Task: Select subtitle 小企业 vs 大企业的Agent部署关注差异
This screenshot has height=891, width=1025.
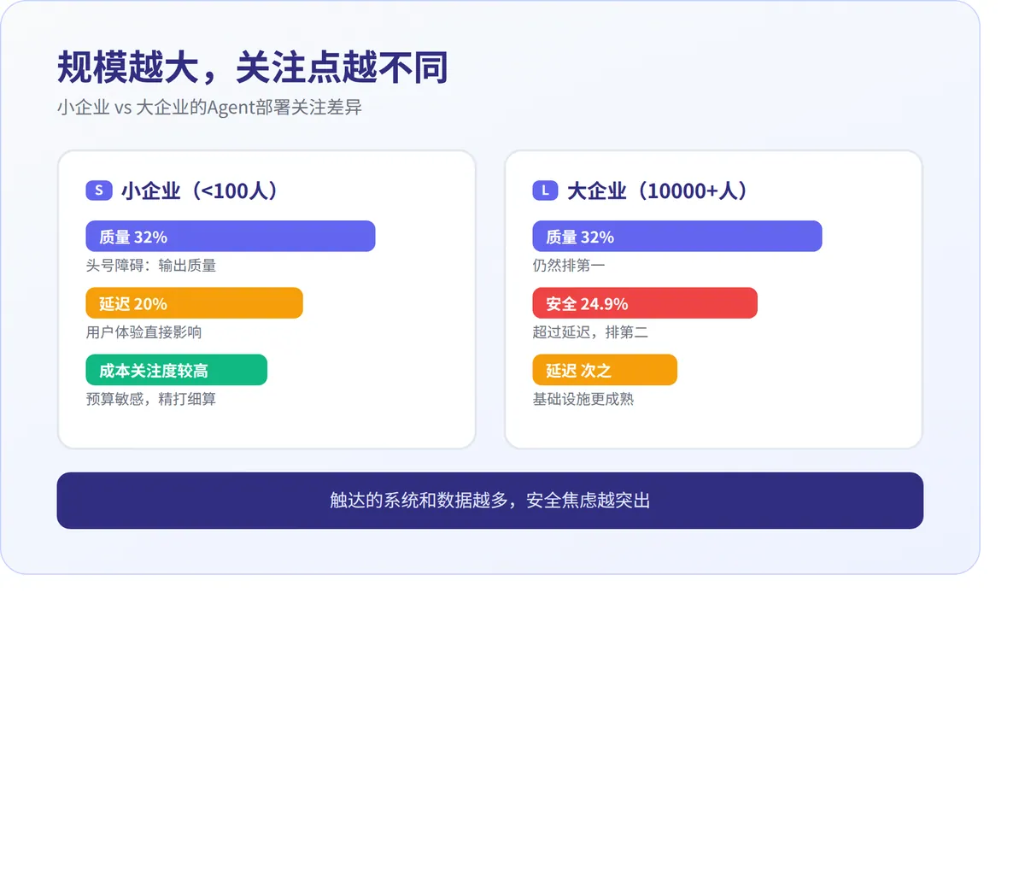Action: (x=209, y=108)
